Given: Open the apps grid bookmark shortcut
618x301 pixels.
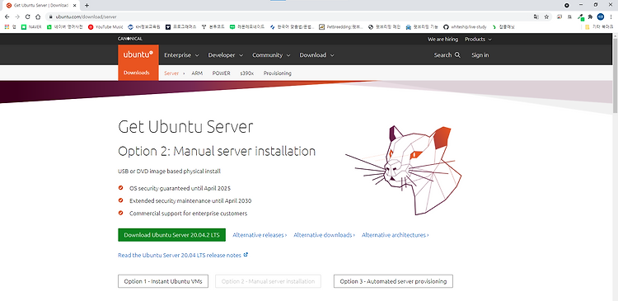Looking at the screenshot, I should point(7,27).
